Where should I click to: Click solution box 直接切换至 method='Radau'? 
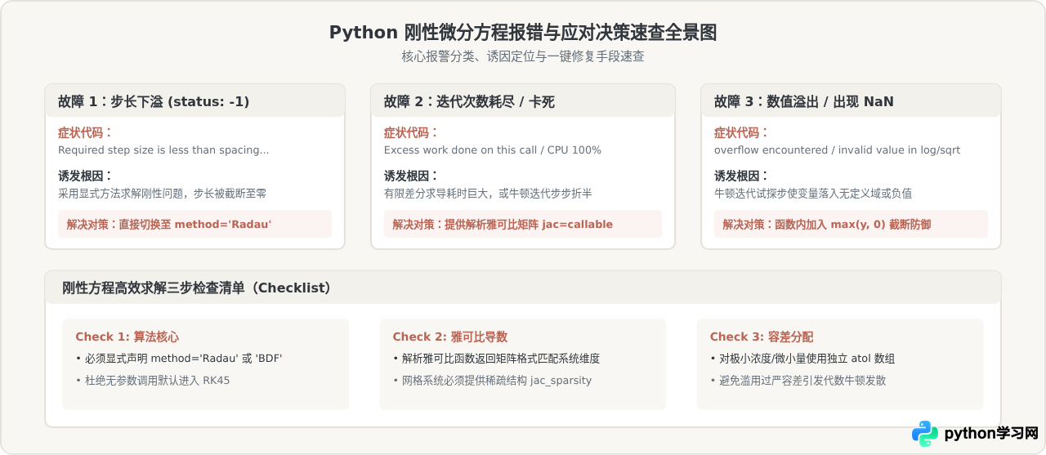pyautogui.click(x=194, y=224)
